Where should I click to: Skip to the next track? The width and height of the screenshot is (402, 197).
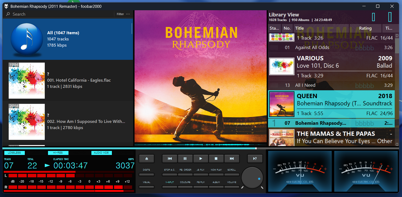tap(232, 159)
